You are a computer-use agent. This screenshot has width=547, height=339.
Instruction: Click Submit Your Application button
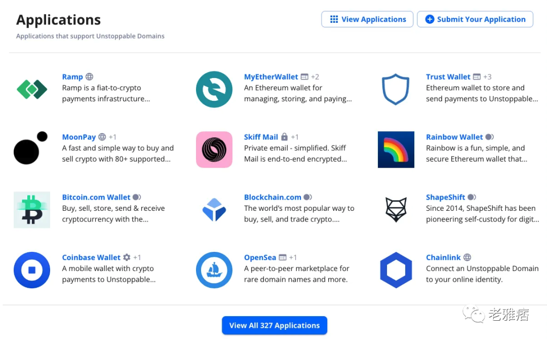[475, 19]
